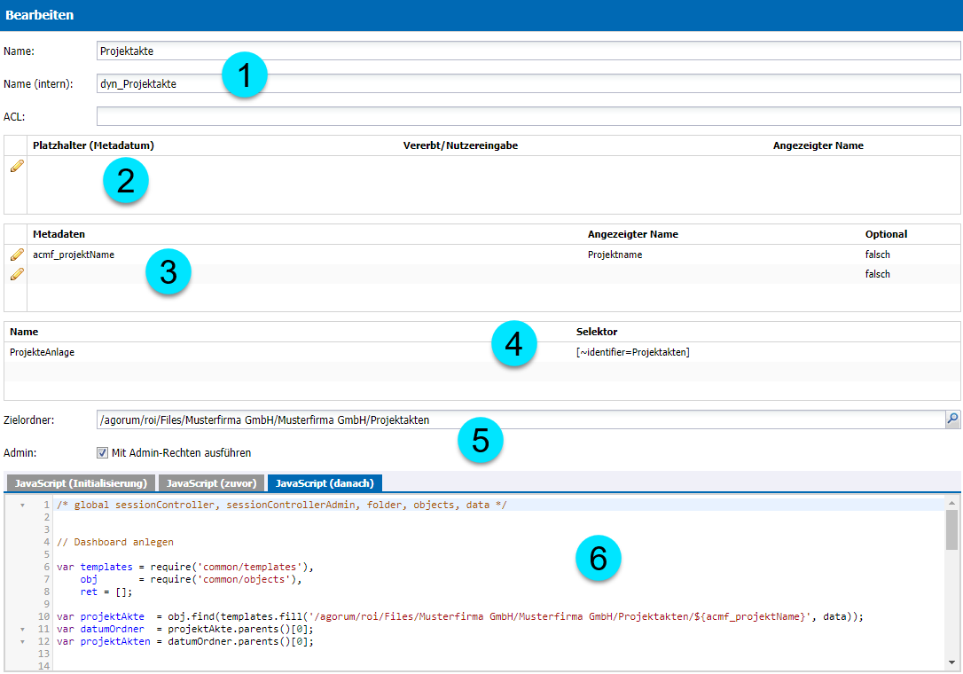
Task: Click line 6 templates require statement
Action: tap(184, 567)
